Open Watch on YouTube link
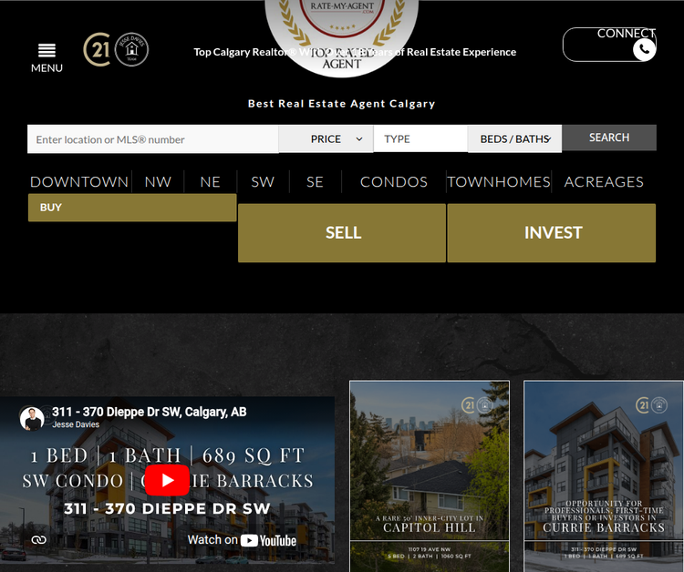This screenshot has height=572, width=684. tap(242, 540)
